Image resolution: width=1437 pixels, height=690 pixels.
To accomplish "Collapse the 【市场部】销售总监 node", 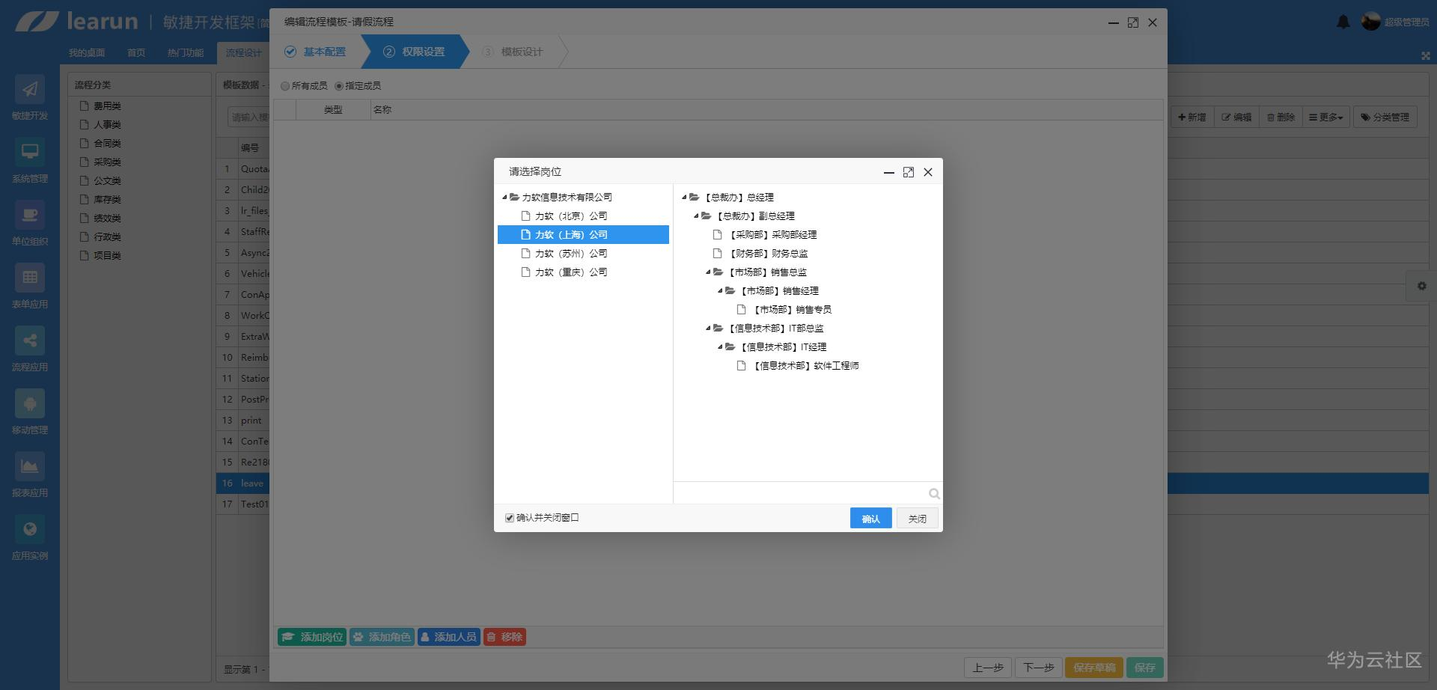I will click(x=710, y=272).
